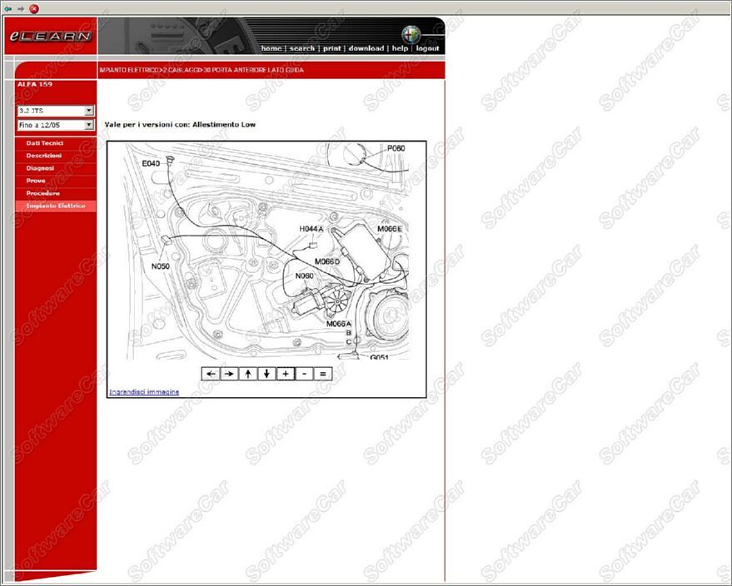Reset diagram view with equals button
Image resolution: width=732 pixels, height=586 pixels.
tap(323, 374)
